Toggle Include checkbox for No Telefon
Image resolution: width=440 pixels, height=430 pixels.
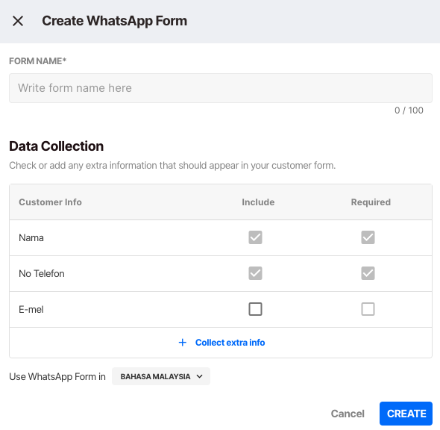click(255, 273)
